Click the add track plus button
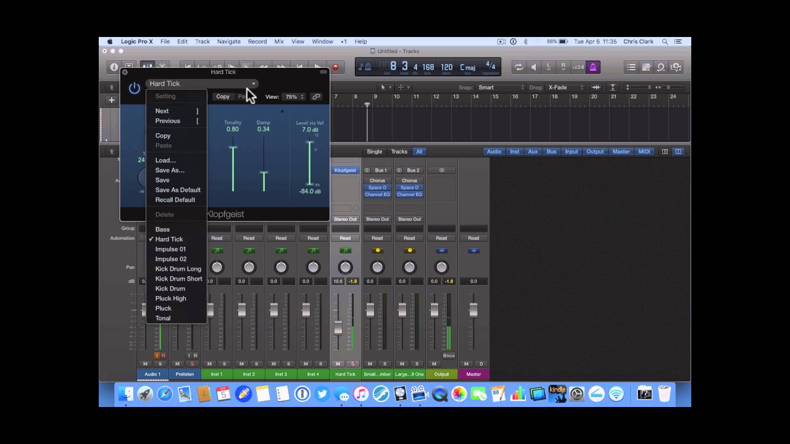Image resolution: width=790 pixels, height=444 pixels. (112, 100)
